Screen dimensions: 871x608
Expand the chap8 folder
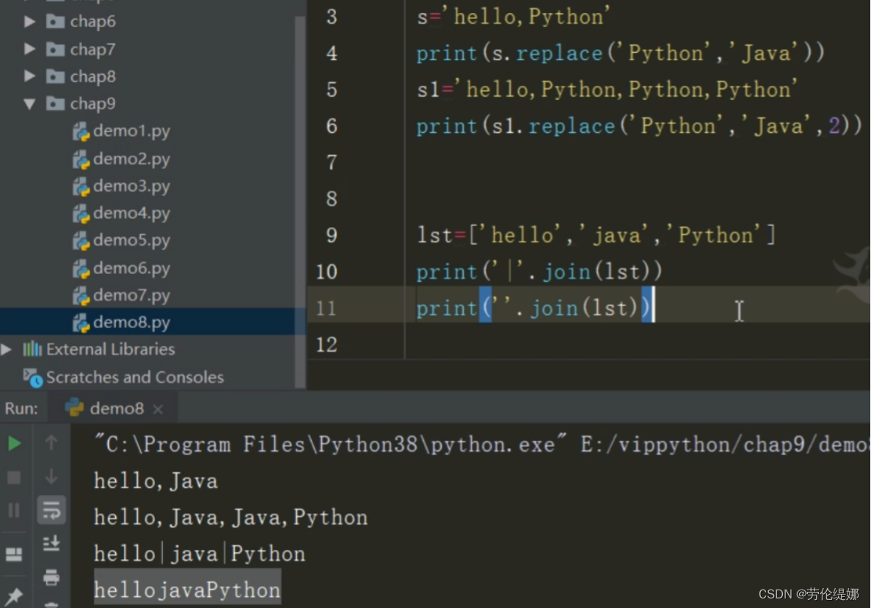(29, 76)
